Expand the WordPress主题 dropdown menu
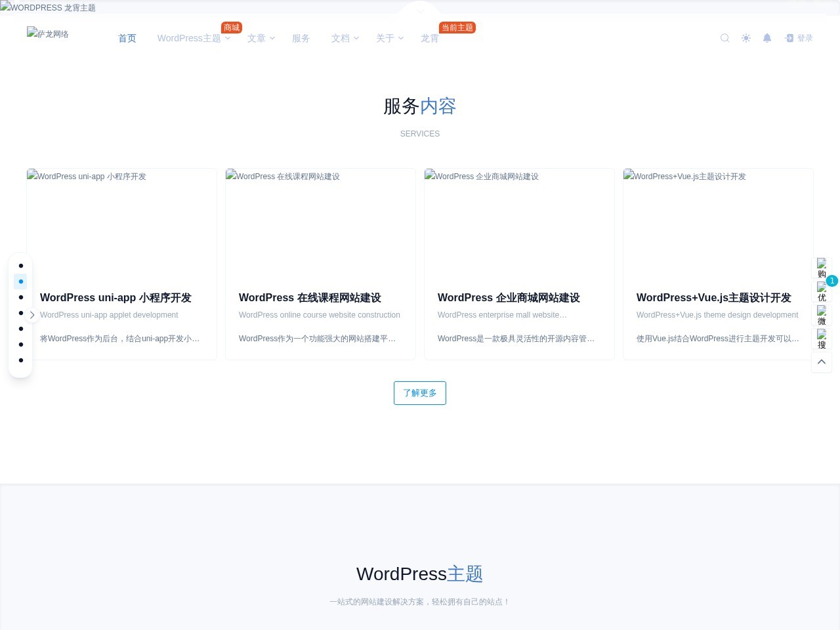Viewport: 840px width, 630px height. click(190, 38)
